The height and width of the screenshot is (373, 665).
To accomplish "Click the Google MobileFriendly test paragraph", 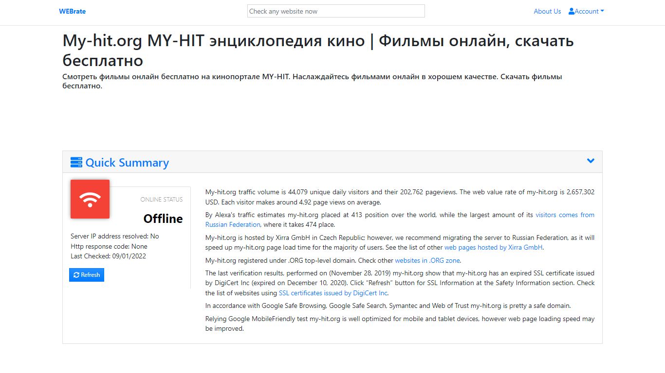I will (400, 323).
